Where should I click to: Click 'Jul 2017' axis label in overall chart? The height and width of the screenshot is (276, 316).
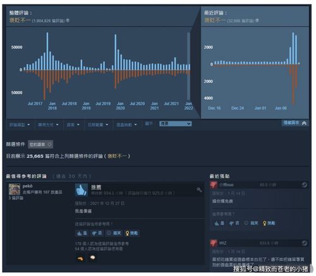tap(35, 104)
